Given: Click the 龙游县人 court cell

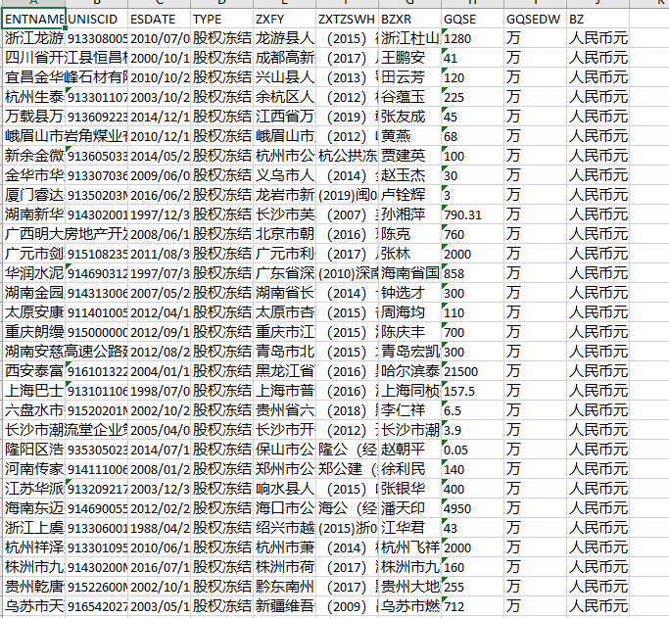Looking at the screenshot, I should pyautogui.click(x=285, y=38).
